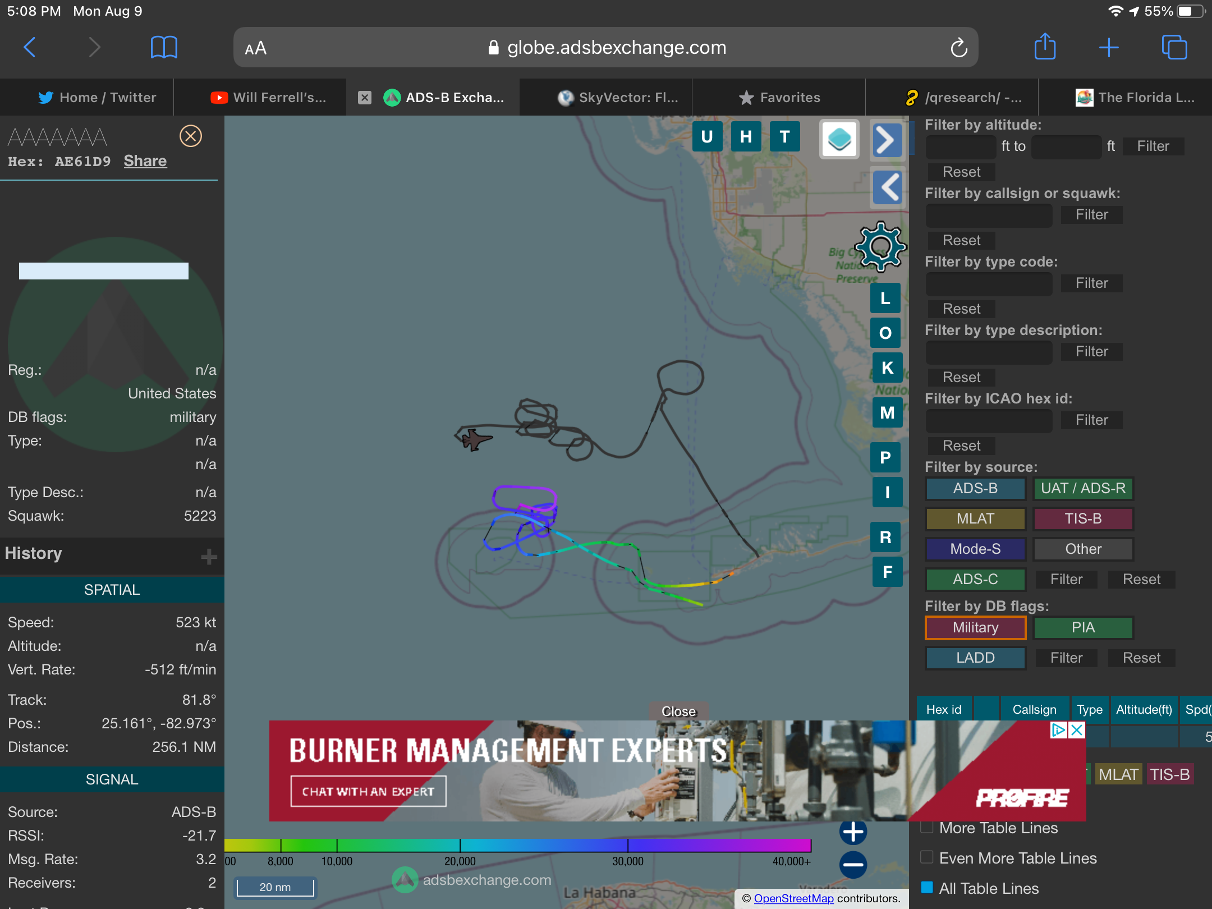Zoom out the map with minus button
This screenshot has width=1212, height=909.
pyautogui.click(x=853, y=865)
